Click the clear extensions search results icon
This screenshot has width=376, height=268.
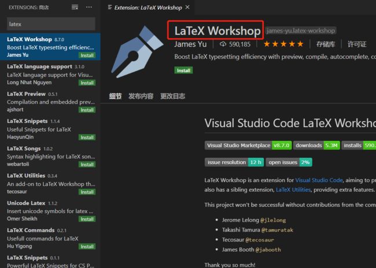75,7
